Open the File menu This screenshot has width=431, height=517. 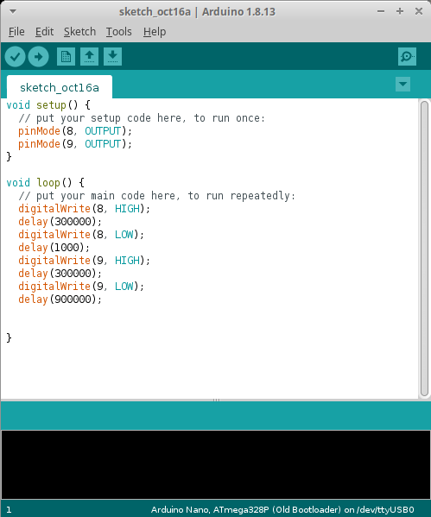click(x=16, y=32)
